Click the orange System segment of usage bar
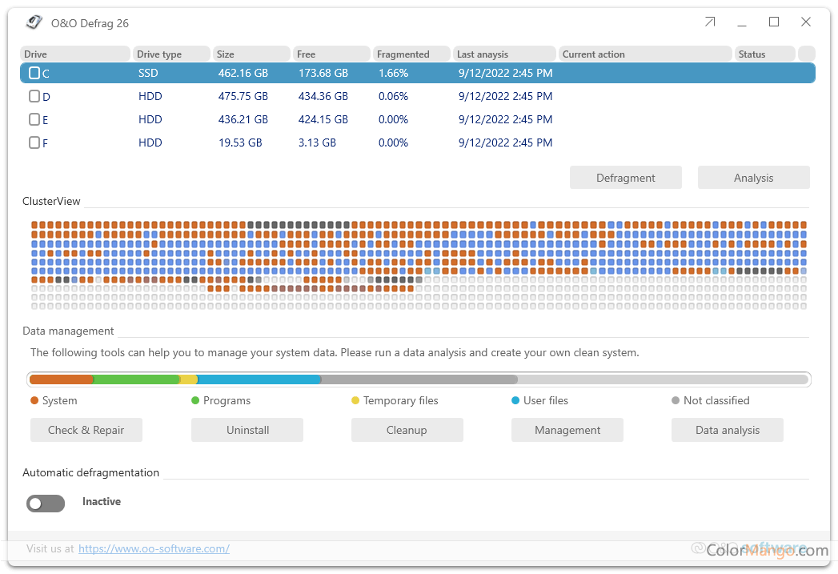Image resolution: width=838 pixels, height=574 pixels. [x=61, y=379]
